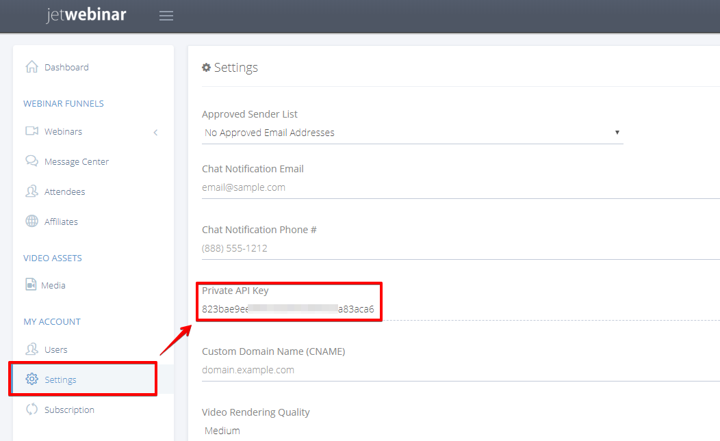Open the Video Rendering Quality Medium dropdown

(x=461, y=431)
